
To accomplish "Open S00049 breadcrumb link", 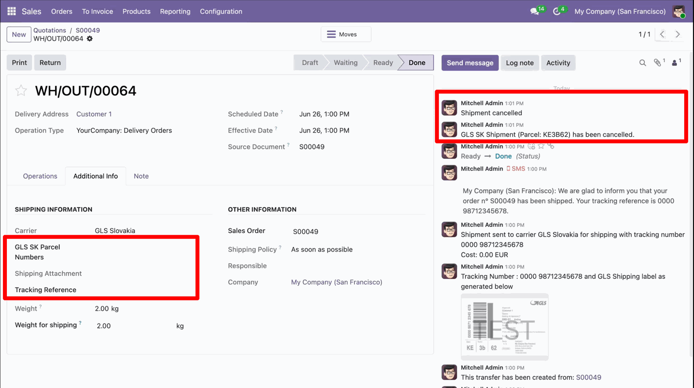I will click(x=88, y=30).
